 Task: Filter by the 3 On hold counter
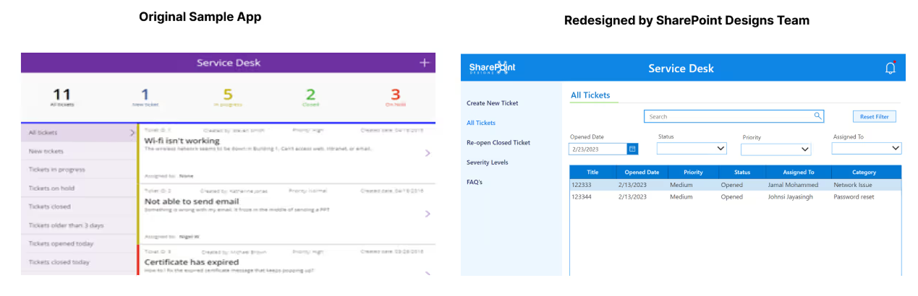pyautogui.click(x=395, y=97)
